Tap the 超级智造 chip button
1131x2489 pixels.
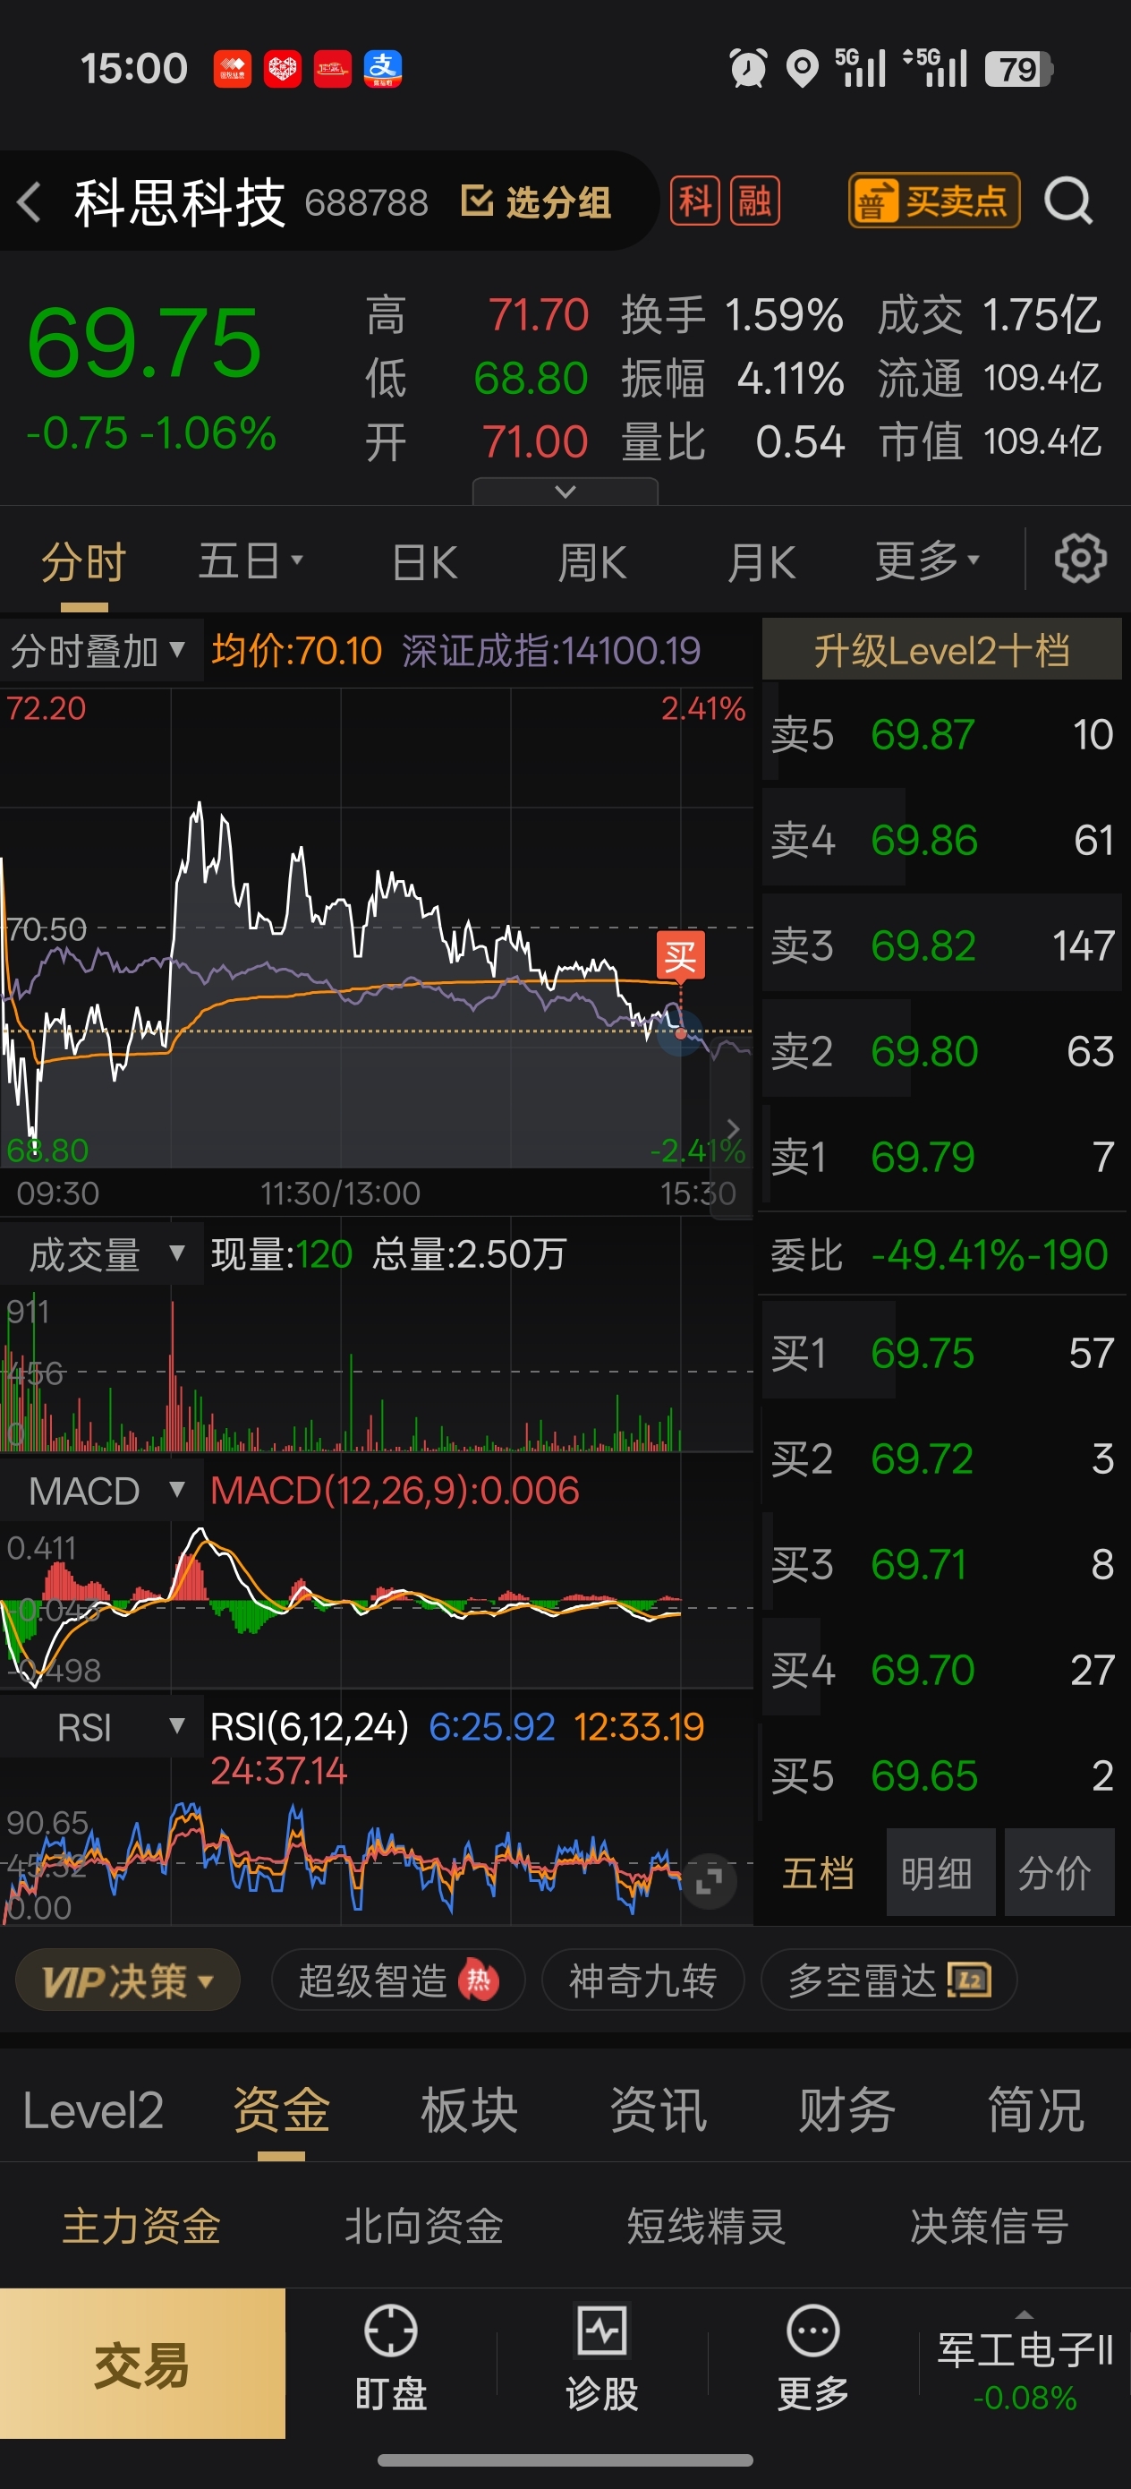(x=398, y=1981)
